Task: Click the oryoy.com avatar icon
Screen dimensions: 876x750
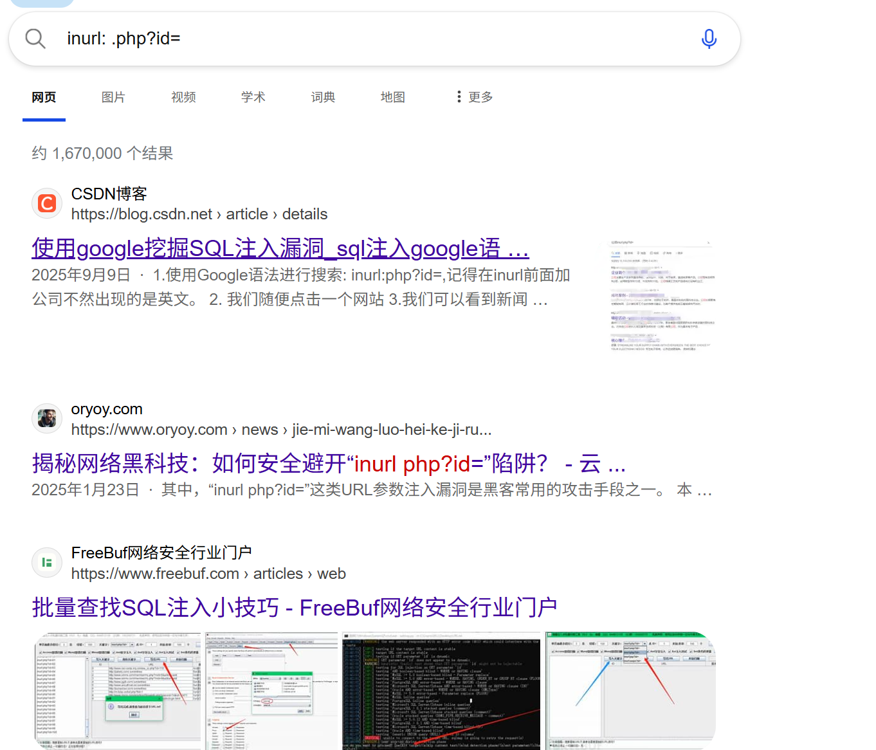Action: coord(46,418)
